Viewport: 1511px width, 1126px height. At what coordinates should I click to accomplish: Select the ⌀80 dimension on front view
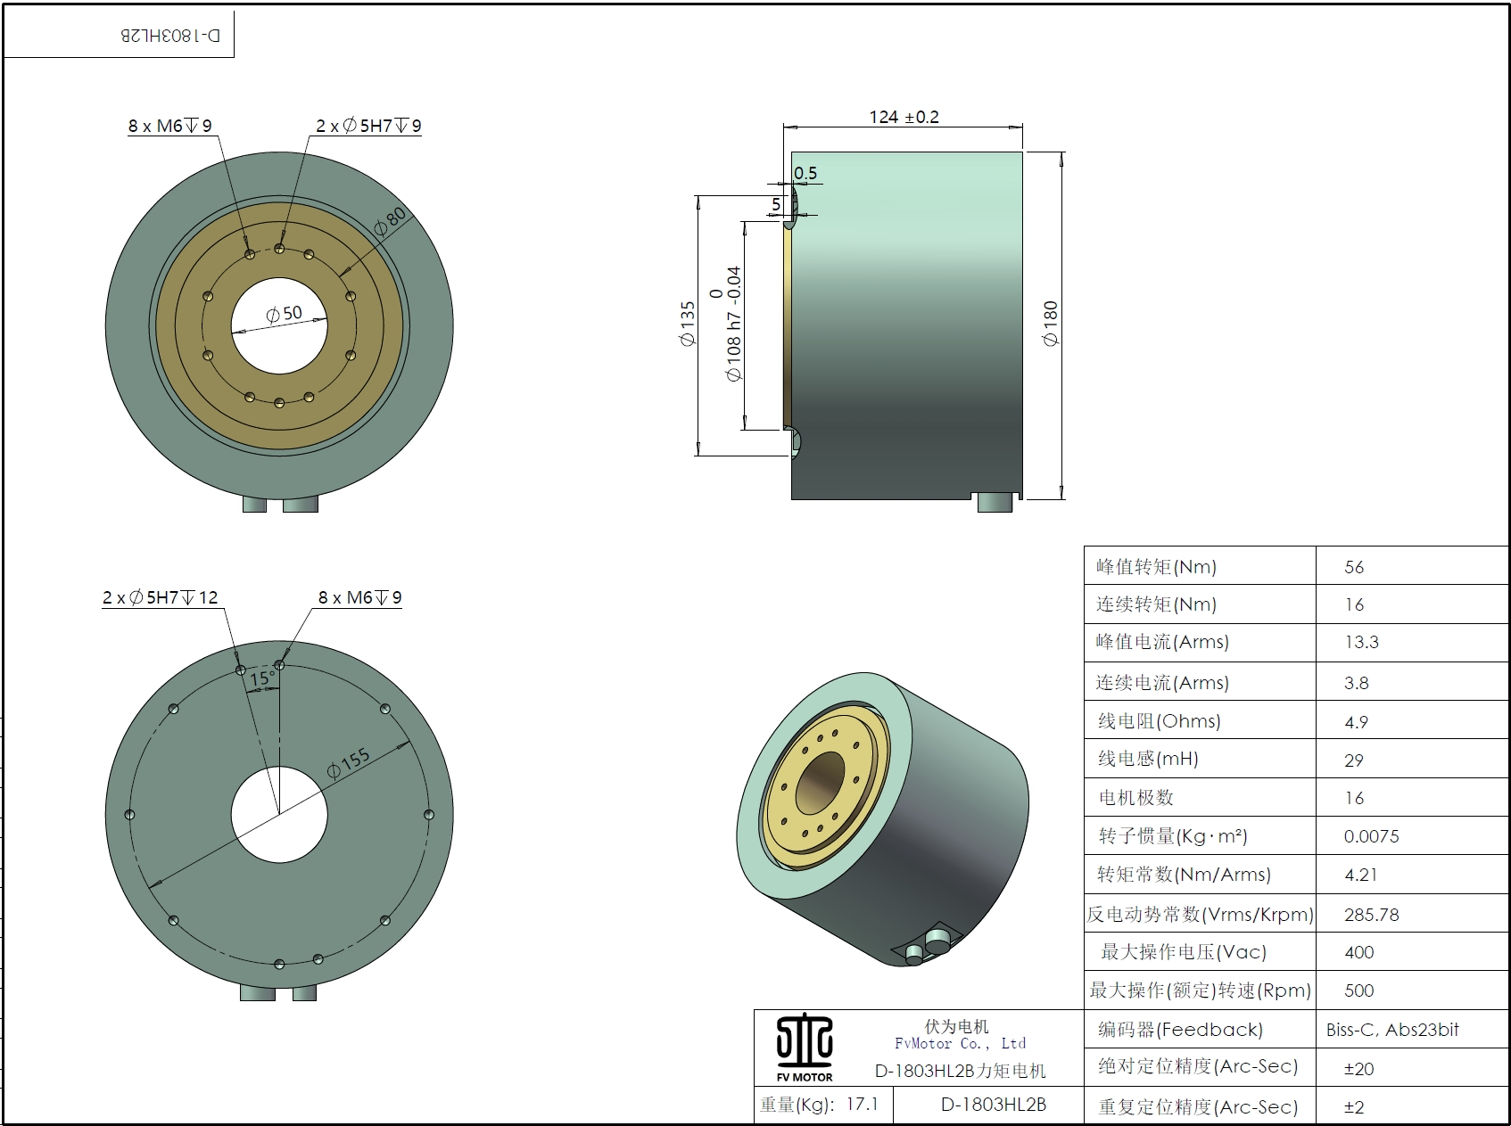(x=389, y=220)
